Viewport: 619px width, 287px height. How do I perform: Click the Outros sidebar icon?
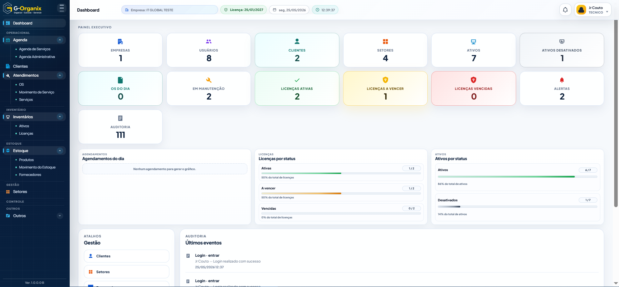pos(8,216)
